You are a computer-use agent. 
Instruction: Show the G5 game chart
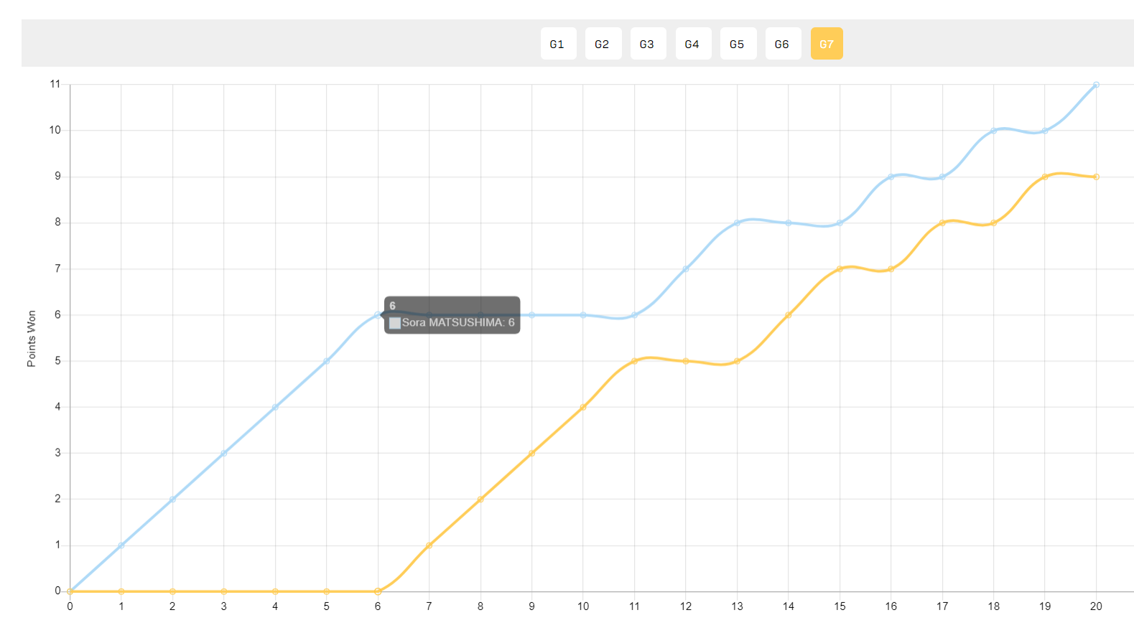click(738, 44)
